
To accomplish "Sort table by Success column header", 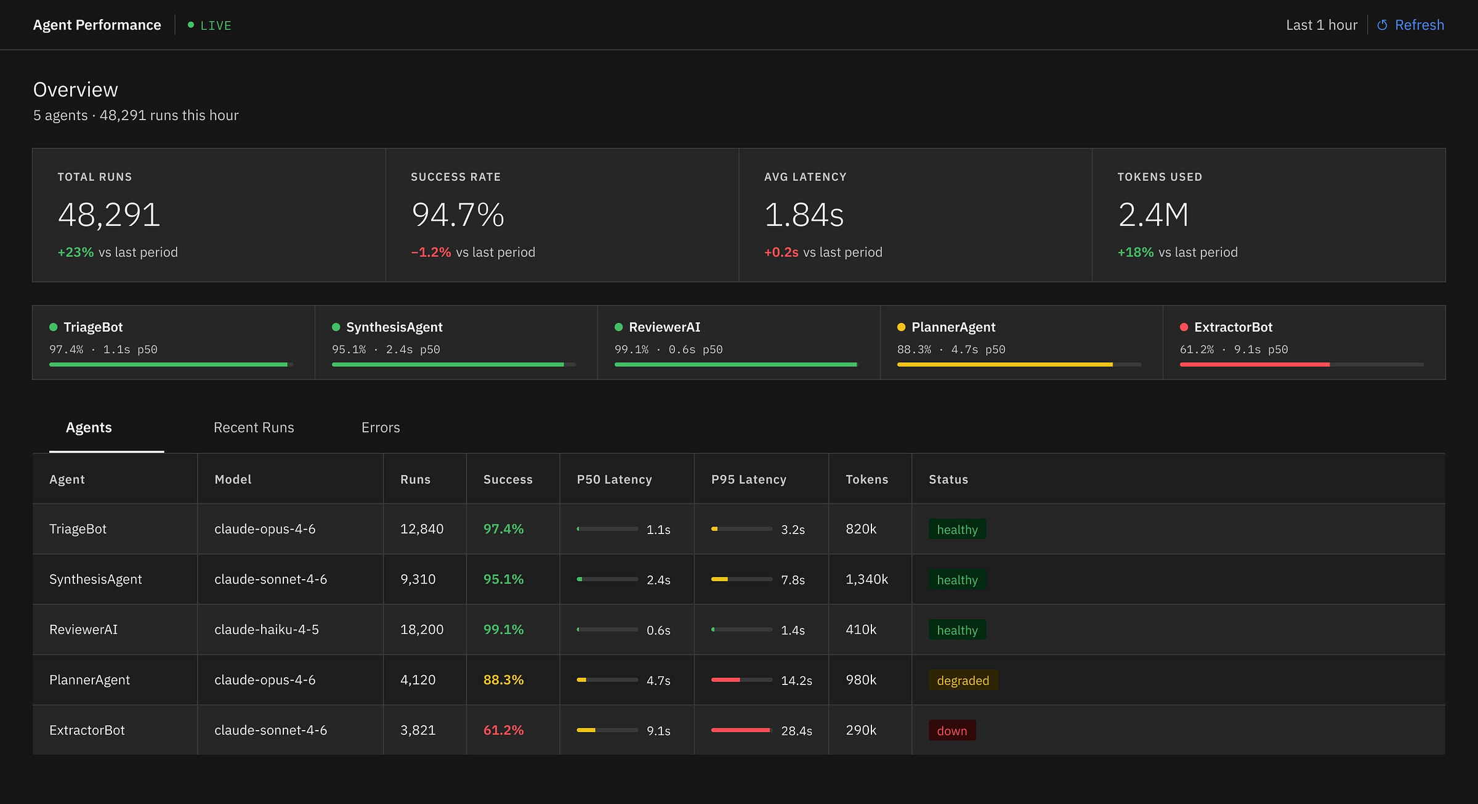I will 508,479.
